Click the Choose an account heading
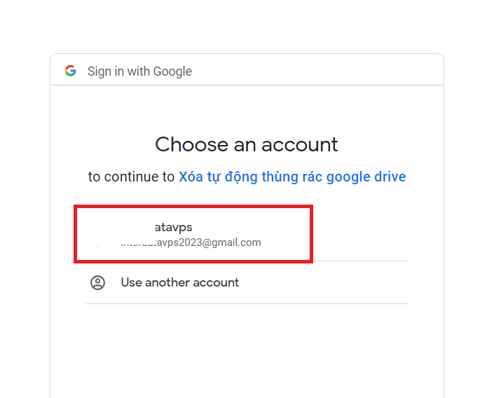The width and height of the screenshot is (494, 398). pyautogui.click(x=247, y=144)
